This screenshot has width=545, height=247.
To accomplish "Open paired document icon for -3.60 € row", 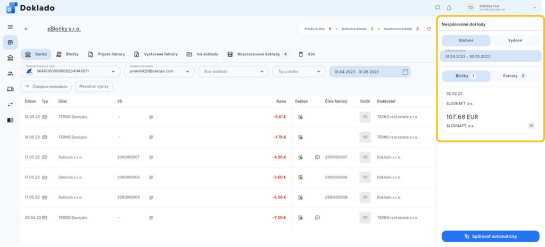I will [300, 177].
